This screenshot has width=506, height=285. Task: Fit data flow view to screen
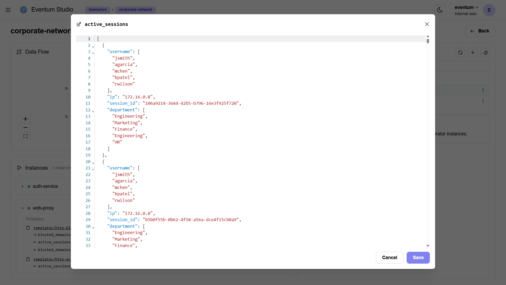[25, 136]
